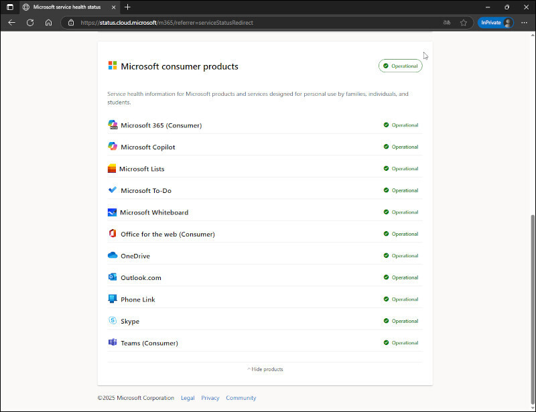Click the Office for the web (Consumer) name
This screenshot has width=536, height=412.
[x=168, y=234]
